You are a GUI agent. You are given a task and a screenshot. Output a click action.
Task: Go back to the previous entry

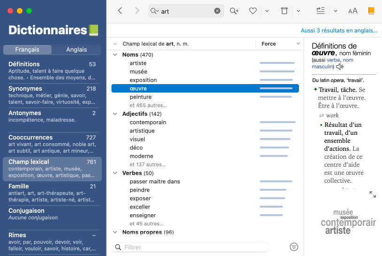point(120,11)
